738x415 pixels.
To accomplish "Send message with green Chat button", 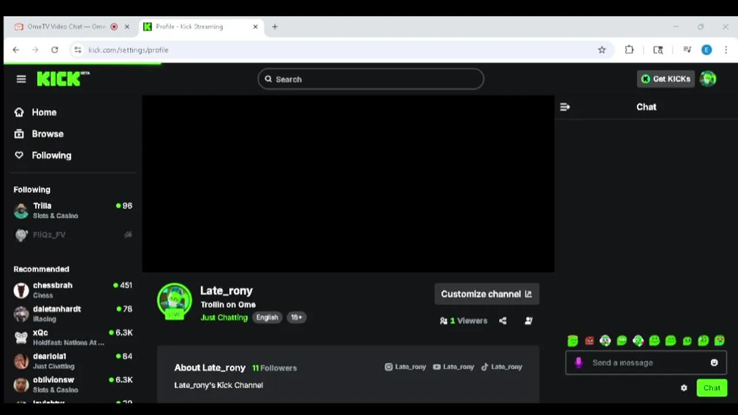I will [x=711, y=388].
